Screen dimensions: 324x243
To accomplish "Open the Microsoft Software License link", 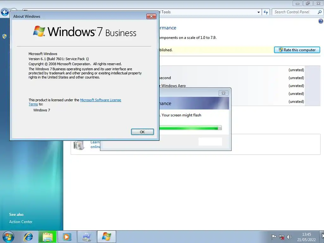I will (100, 100).
